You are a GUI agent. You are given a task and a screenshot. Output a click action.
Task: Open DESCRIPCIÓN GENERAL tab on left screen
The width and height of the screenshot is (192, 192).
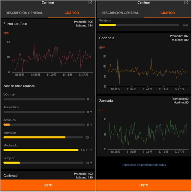[x=24, y=13]
